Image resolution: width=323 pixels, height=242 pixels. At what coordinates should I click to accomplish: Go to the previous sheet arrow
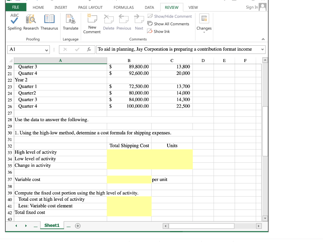tap(16, 226)
